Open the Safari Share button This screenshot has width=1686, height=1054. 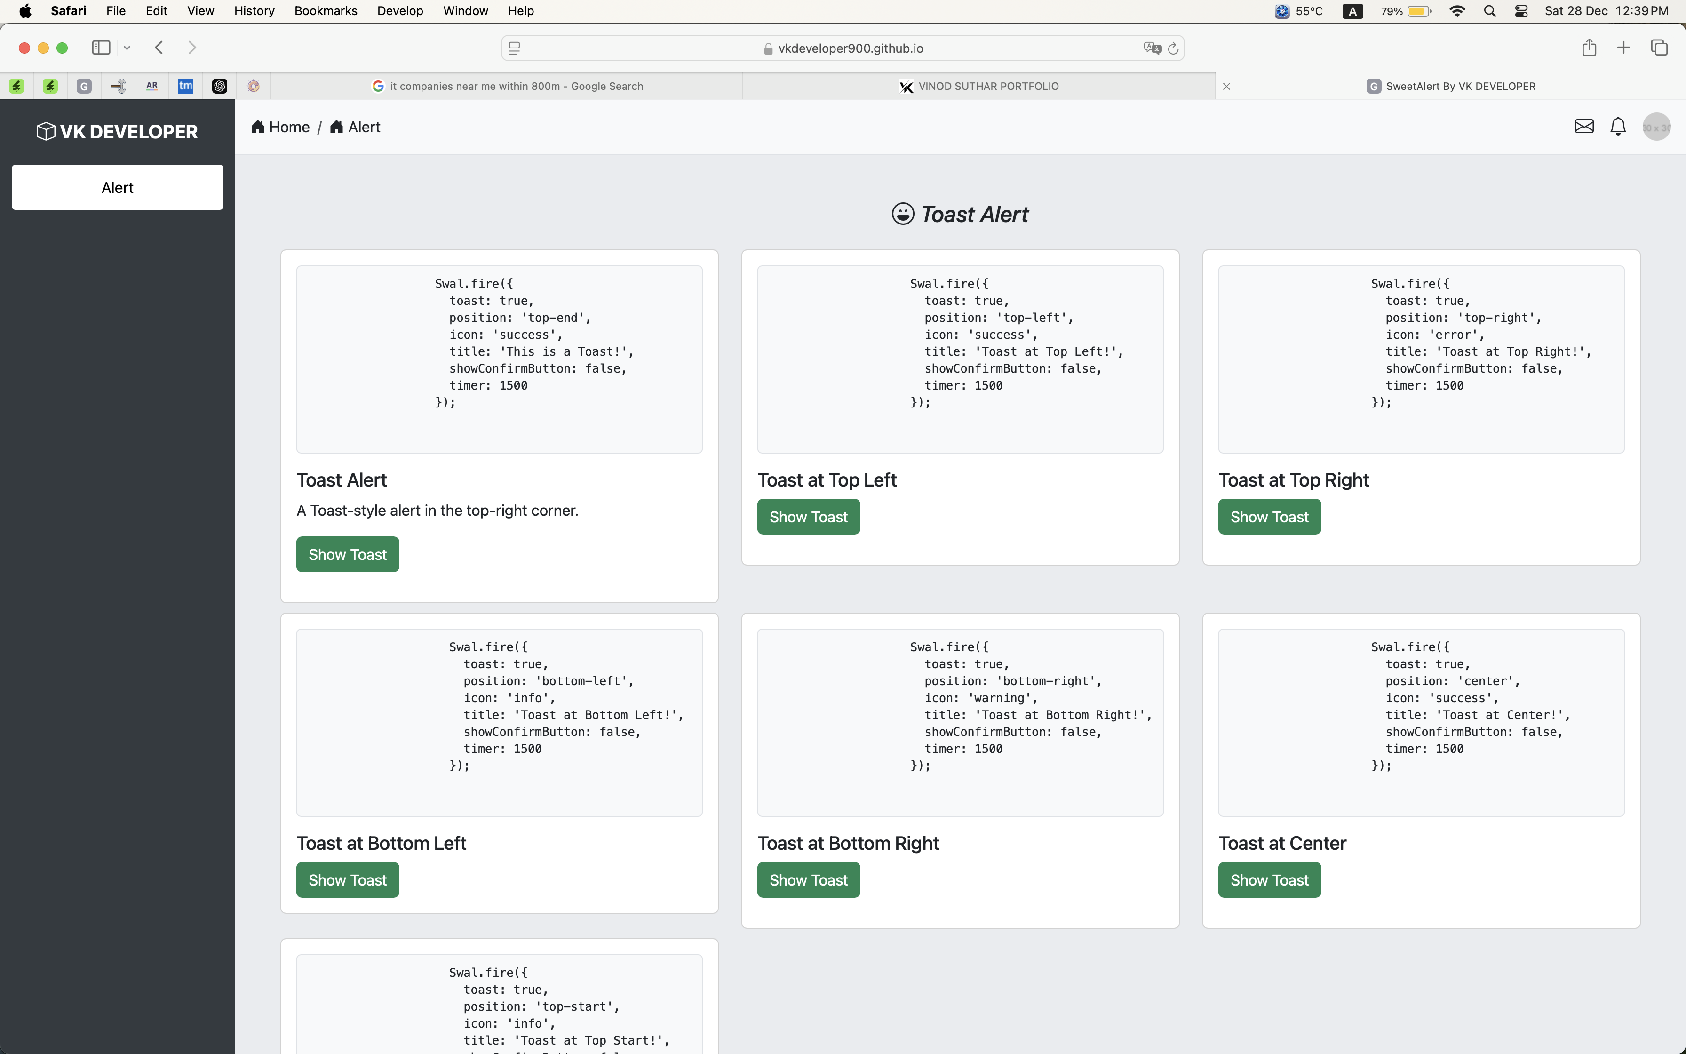click(1589, 48)
